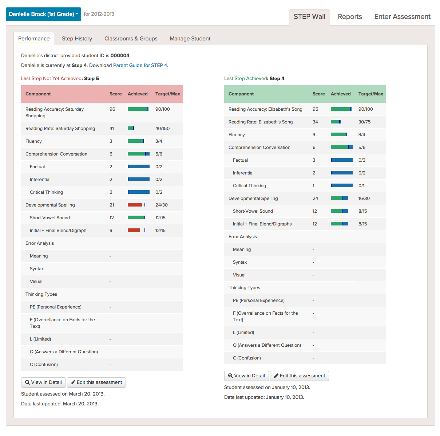The width and height of the screenshot is (440, 436).
Task: Click Initial + Final Blend/Digraphs in the Step 4 table
Action: point(262,224)
